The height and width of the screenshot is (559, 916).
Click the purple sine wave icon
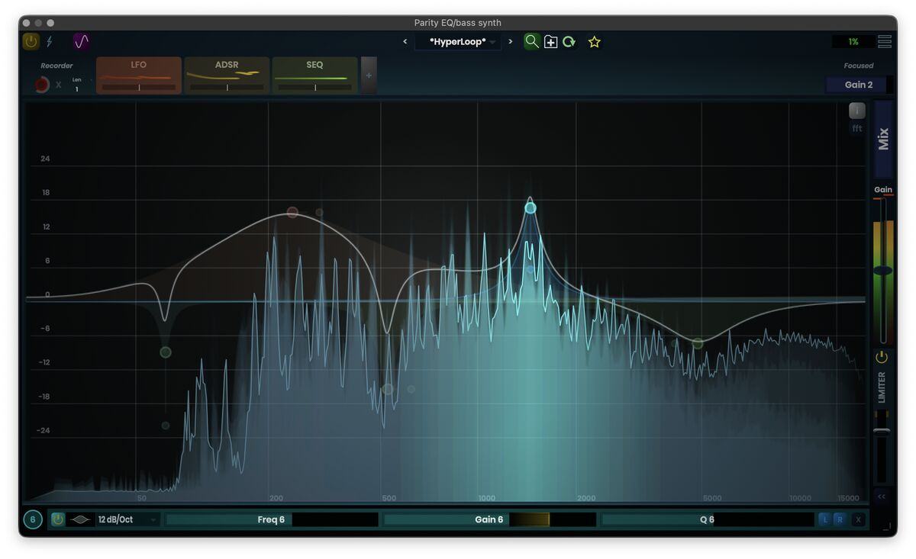tap(81, 41)
